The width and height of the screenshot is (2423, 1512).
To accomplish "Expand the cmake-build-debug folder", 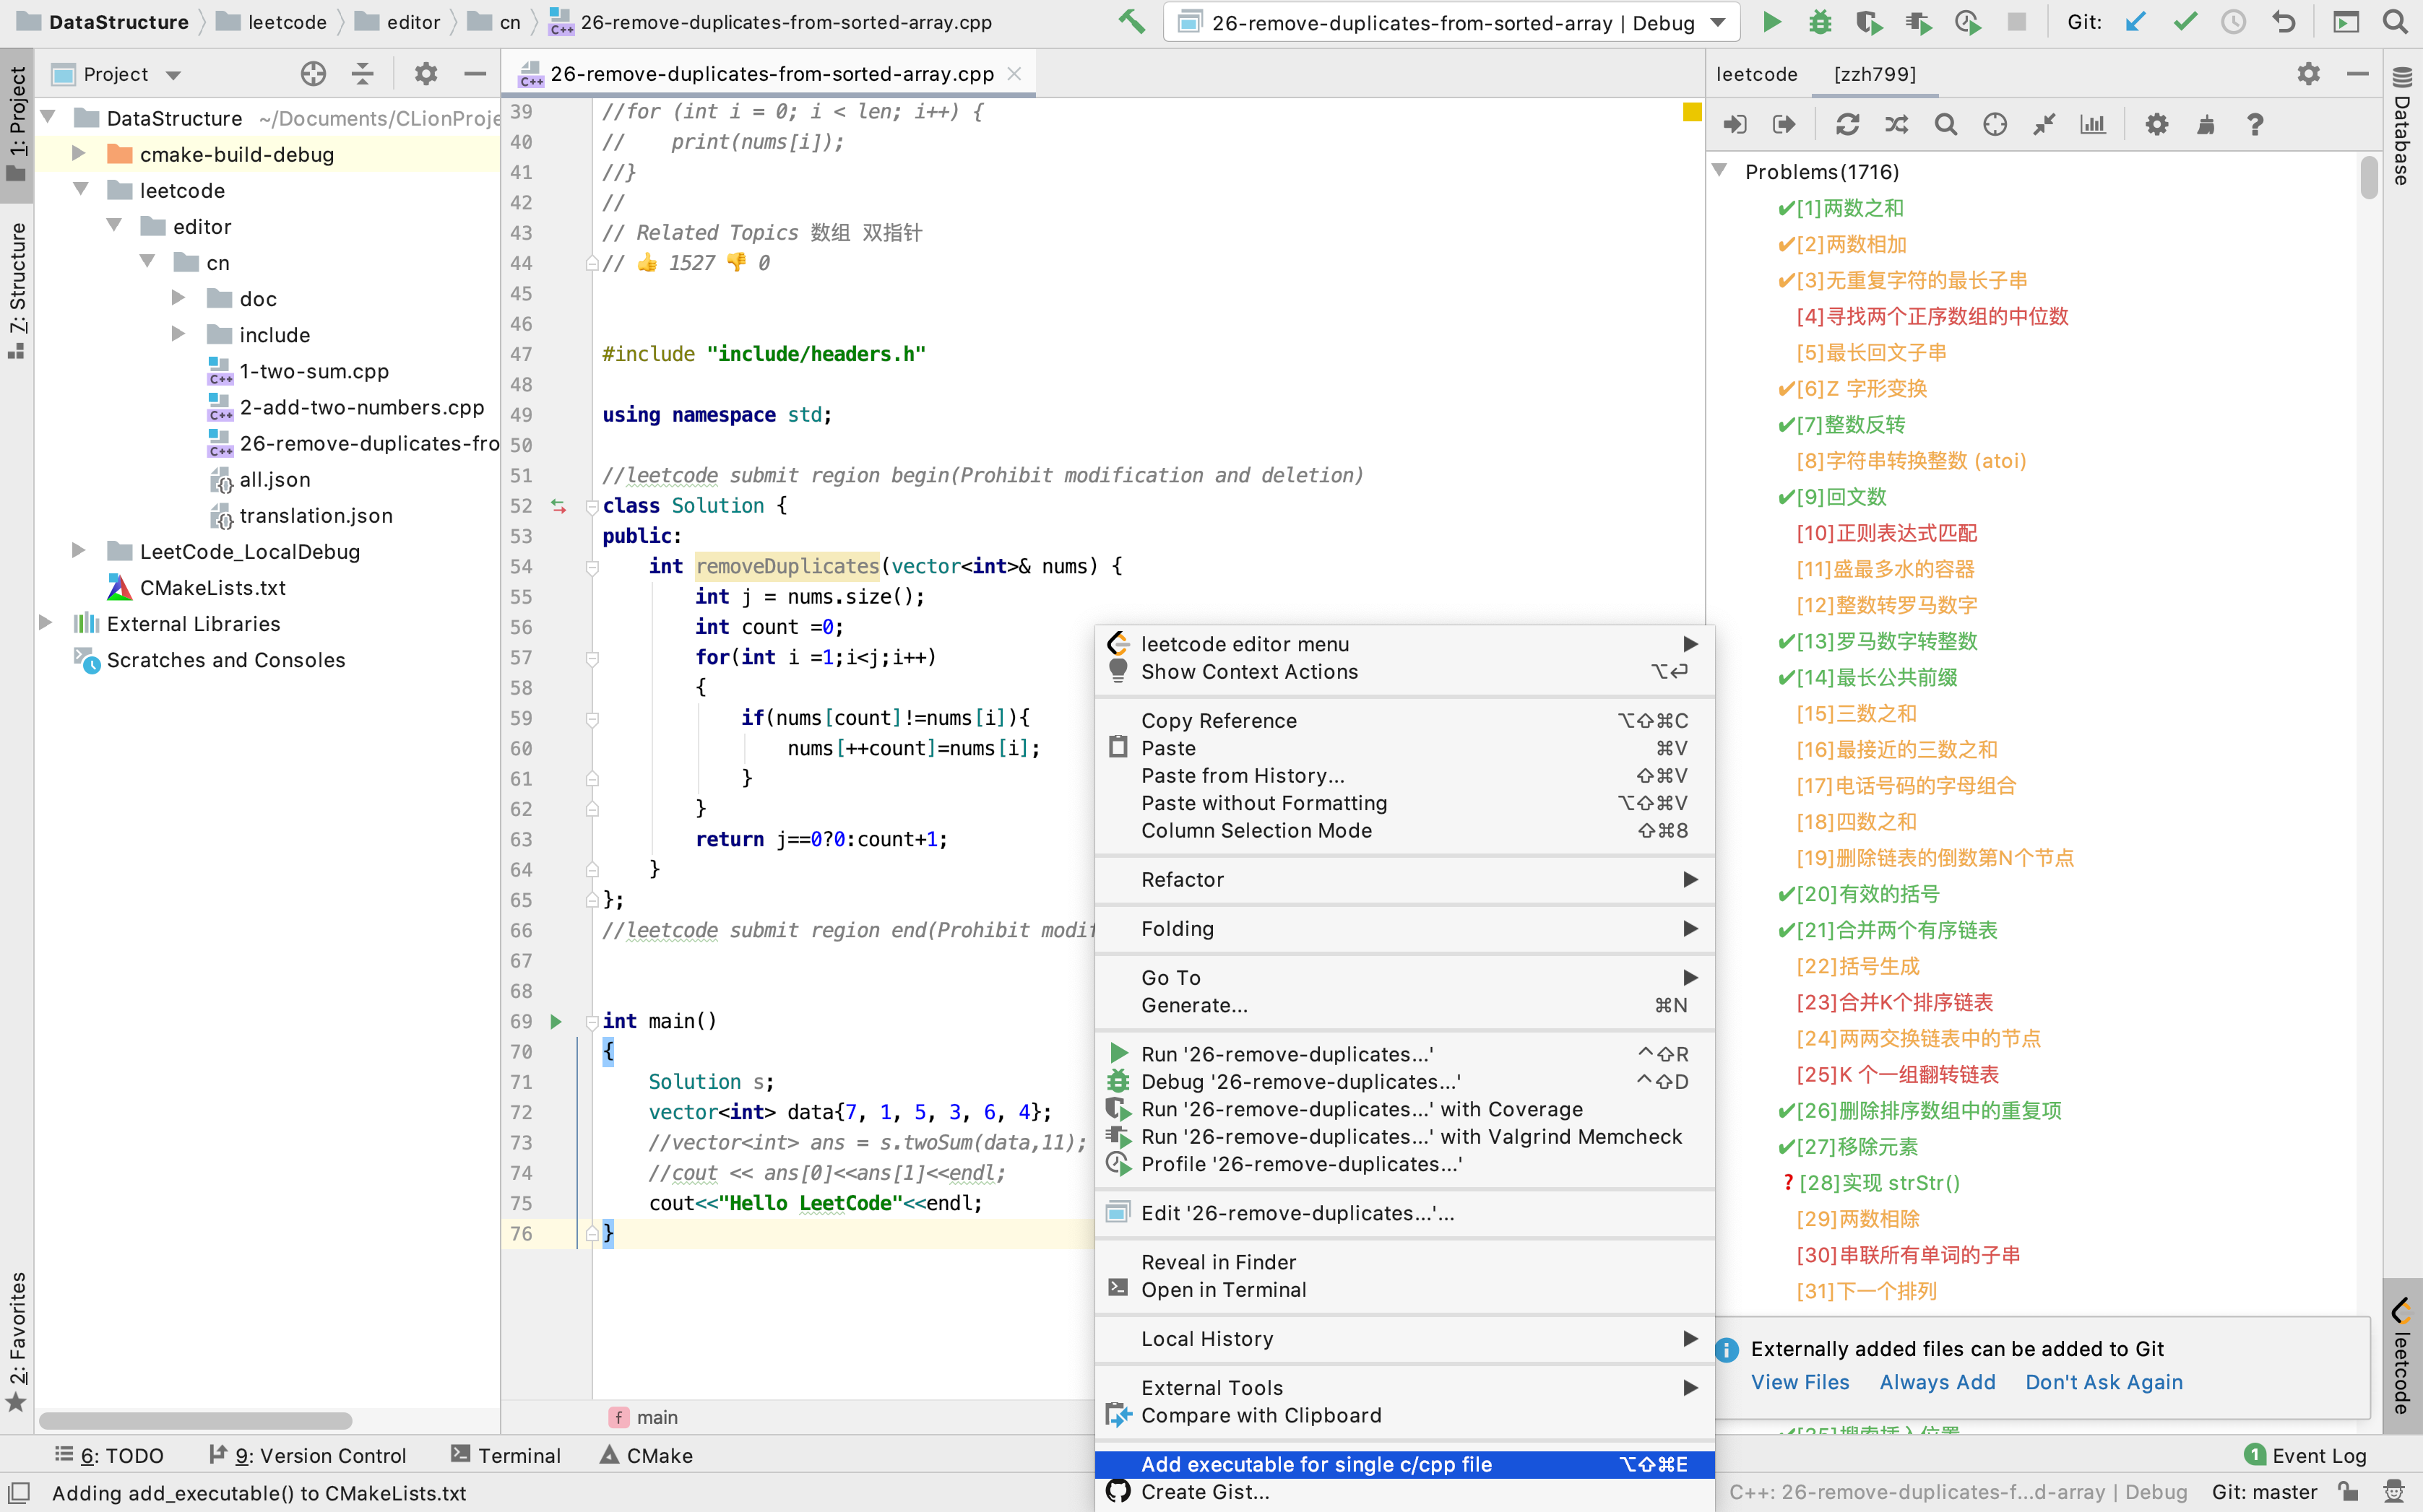I will (78, 154).
